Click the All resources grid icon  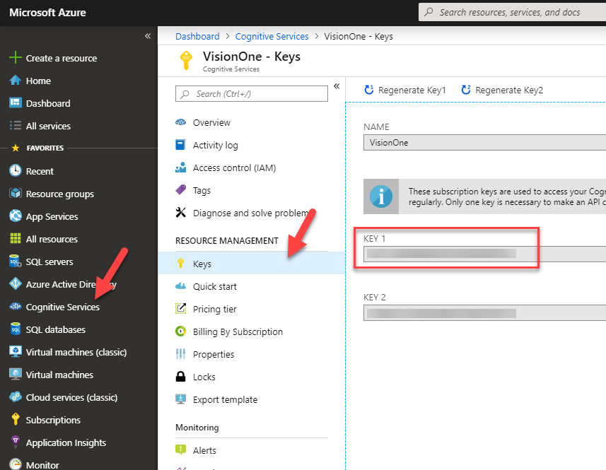[x=15, y=239]
